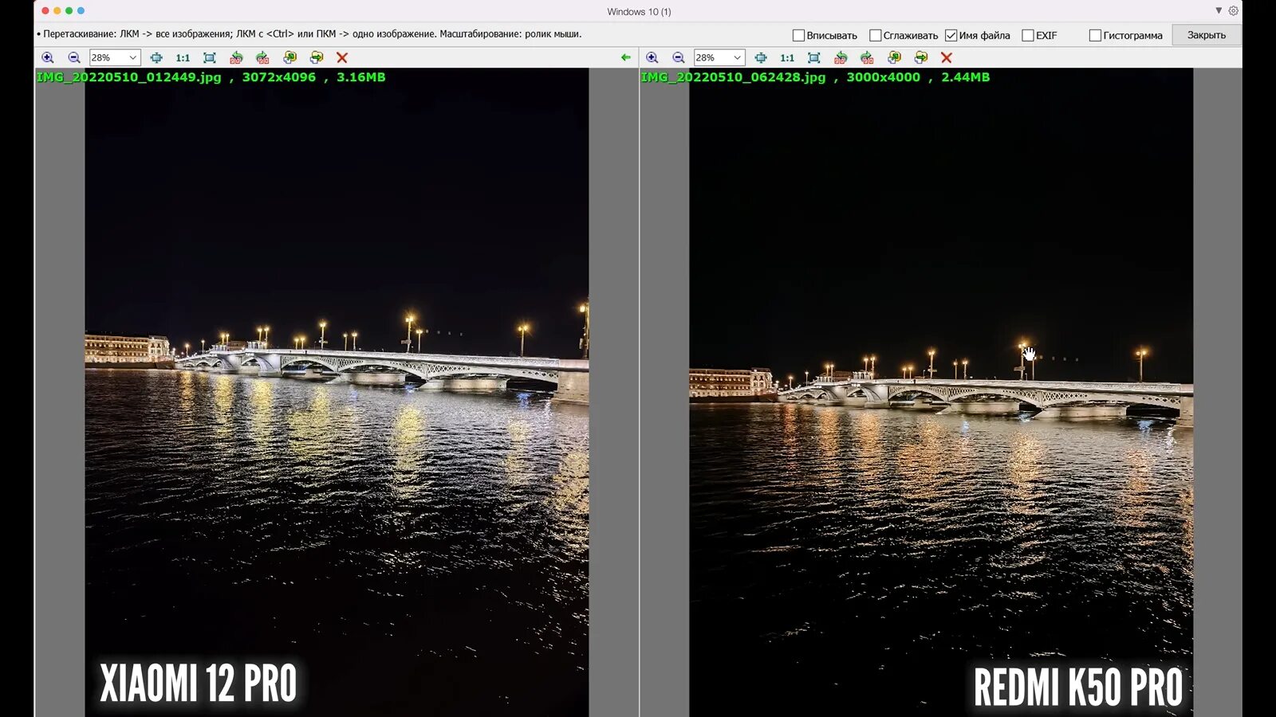The width and height of the screenshot is (1276, 717).
Task: Click the Xiaomi 12 Pro night photo
Action: (337, 392)
